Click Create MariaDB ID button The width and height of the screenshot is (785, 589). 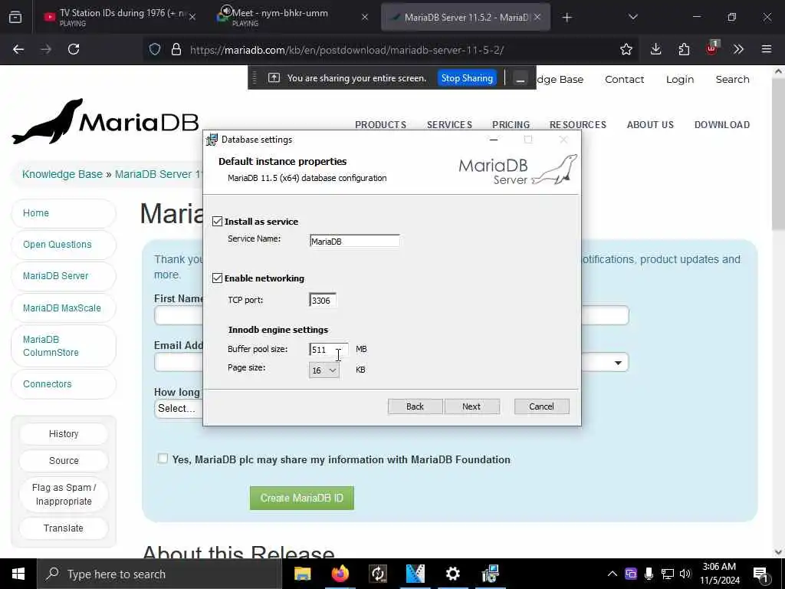pos(302,498)
